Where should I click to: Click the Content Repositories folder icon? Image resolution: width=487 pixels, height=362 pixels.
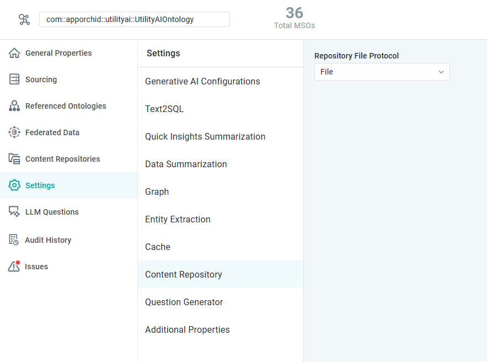(14, 159)
